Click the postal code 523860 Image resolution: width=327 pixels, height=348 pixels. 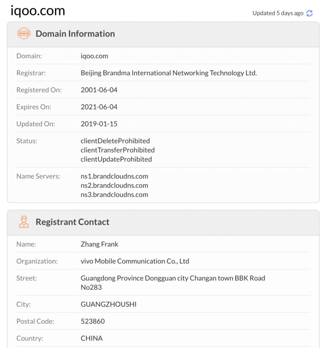[x=93, y=321]
